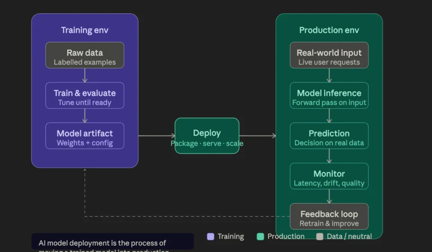Click the Model artifact box
The width and height of the screenshot is (432, 252).
85,136
